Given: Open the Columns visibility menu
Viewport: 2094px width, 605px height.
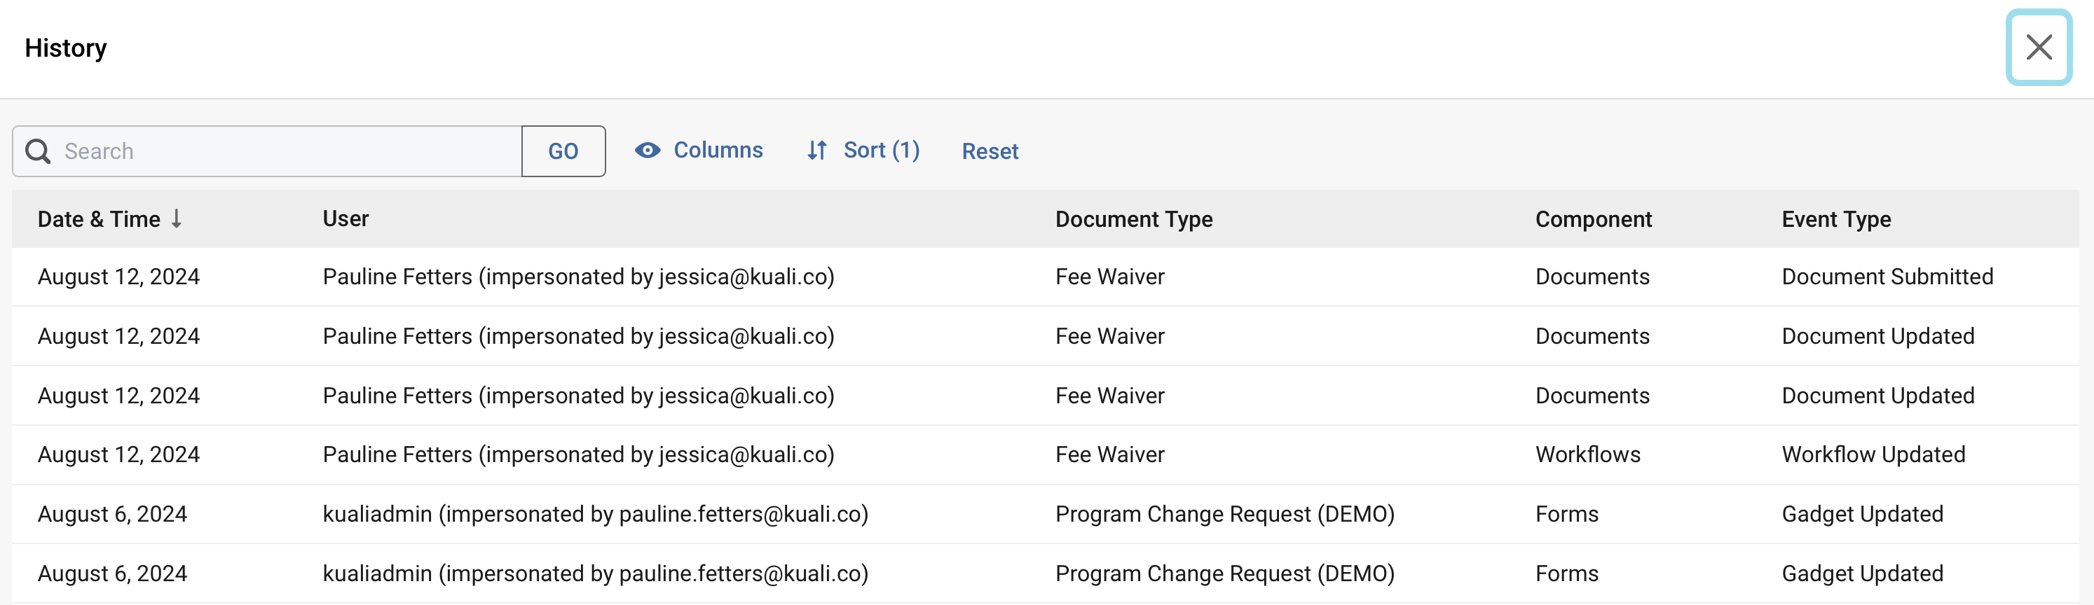Looking at the screenshot, I should click(717, 151).
